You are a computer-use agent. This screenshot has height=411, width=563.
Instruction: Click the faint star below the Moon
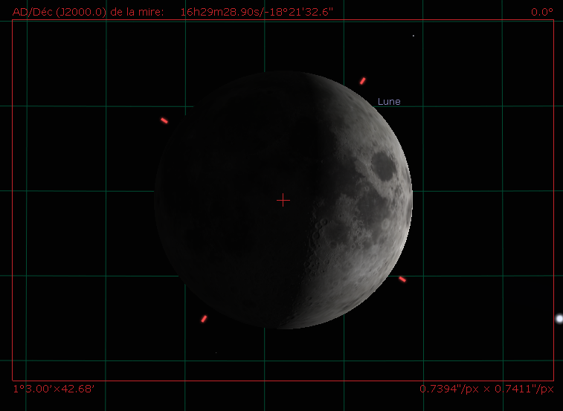[x=216, y=352]
